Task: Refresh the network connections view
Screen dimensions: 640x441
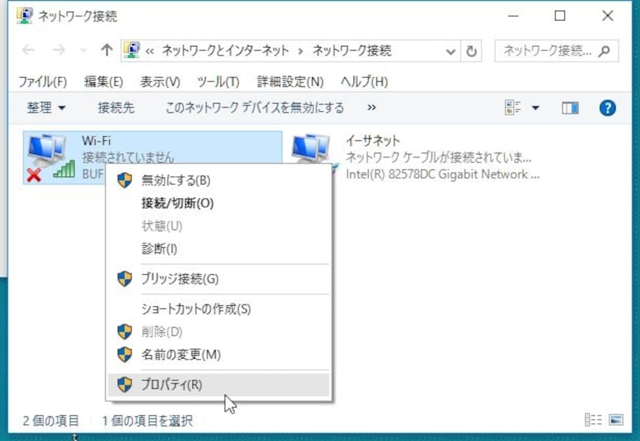Action: [x=470, y=51]
